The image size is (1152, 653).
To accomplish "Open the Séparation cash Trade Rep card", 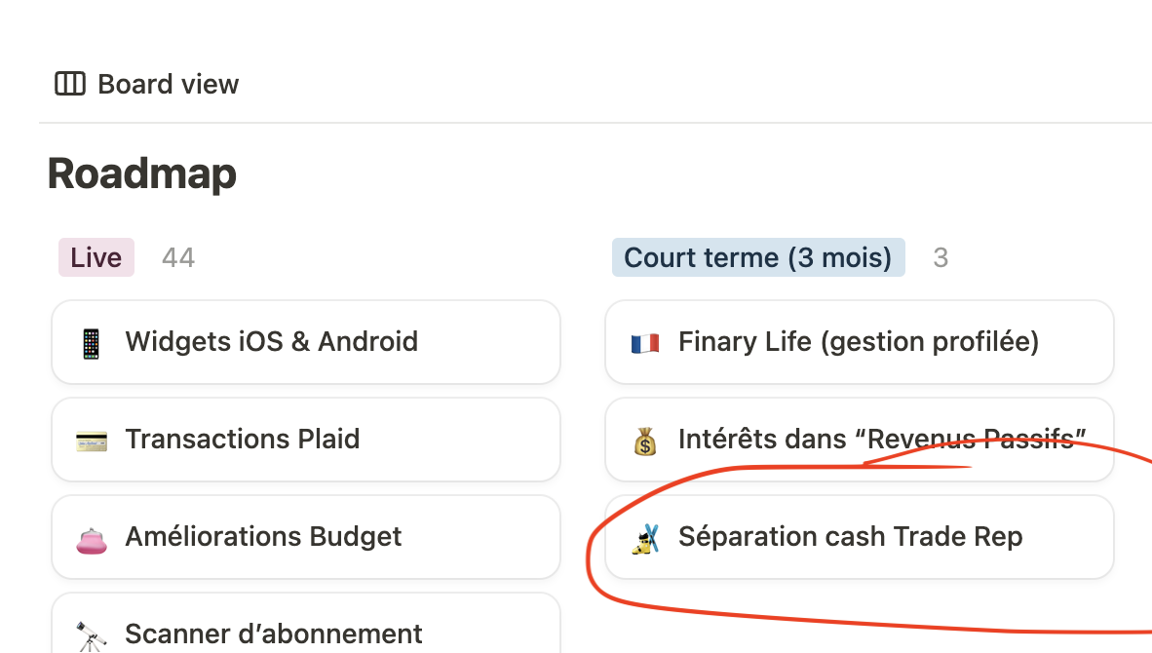I will pyautogui.click(x=850, y=537).
